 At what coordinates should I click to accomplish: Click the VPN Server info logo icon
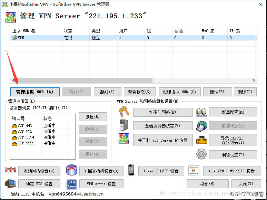click(124, 139)
